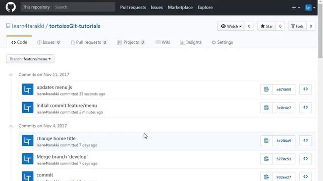
Task: Browse repository at commit 5770c51
Action: [305, 159]
